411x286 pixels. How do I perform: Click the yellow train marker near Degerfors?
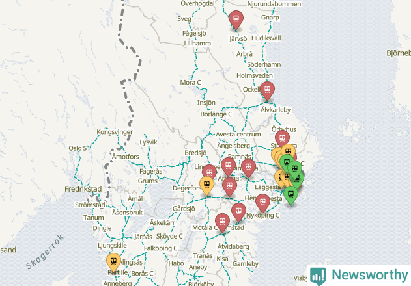point(206,186)
